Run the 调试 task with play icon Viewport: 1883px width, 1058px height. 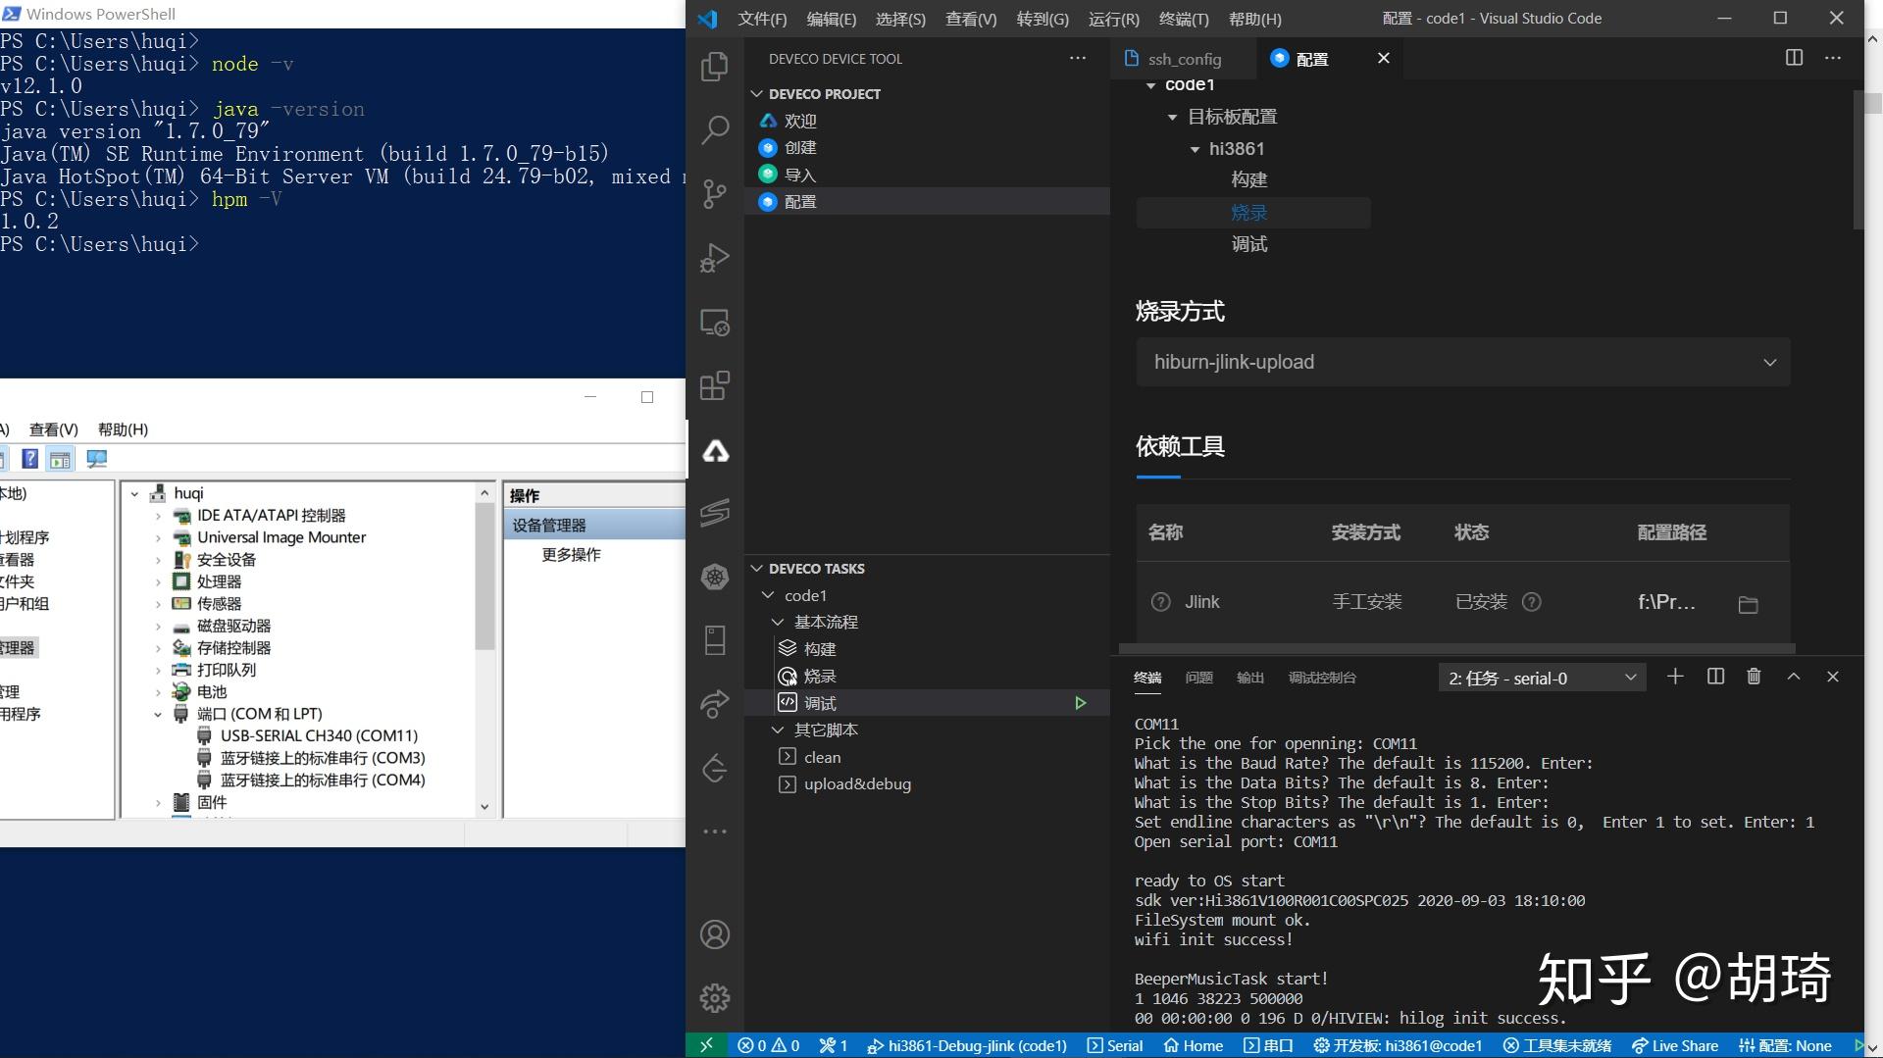[1080, 703]
